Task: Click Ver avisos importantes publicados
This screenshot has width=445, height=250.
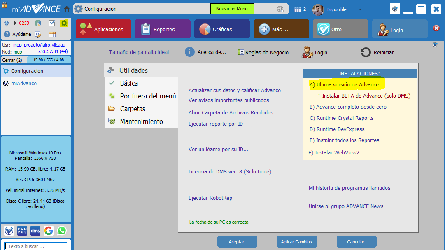Action: pyautogui.click(x=229, y=100)
